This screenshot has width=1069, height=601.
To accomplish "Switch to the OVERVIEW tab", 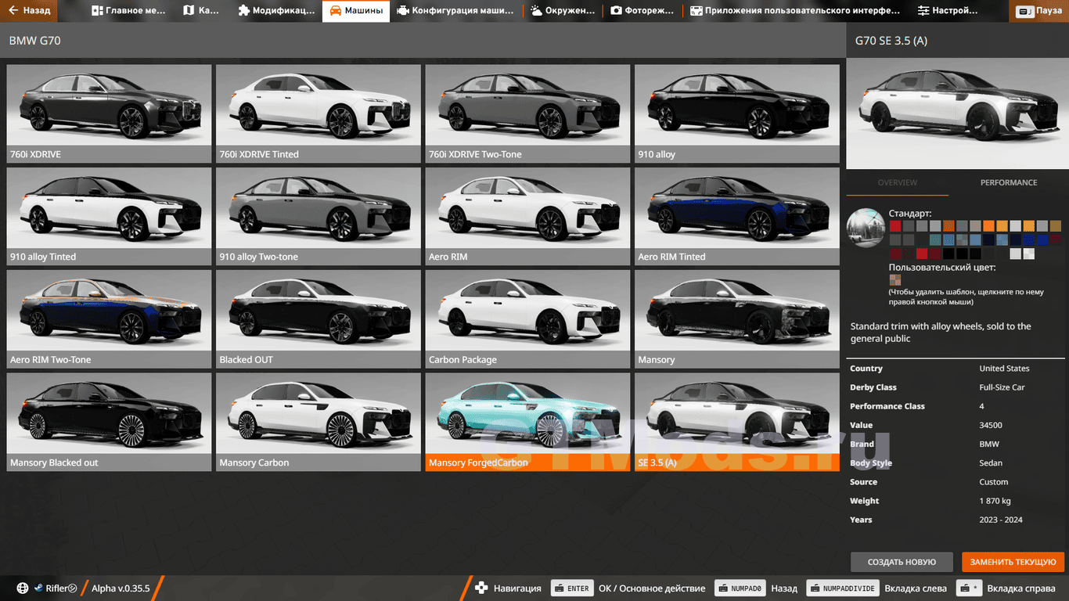I will coord(898,182).
